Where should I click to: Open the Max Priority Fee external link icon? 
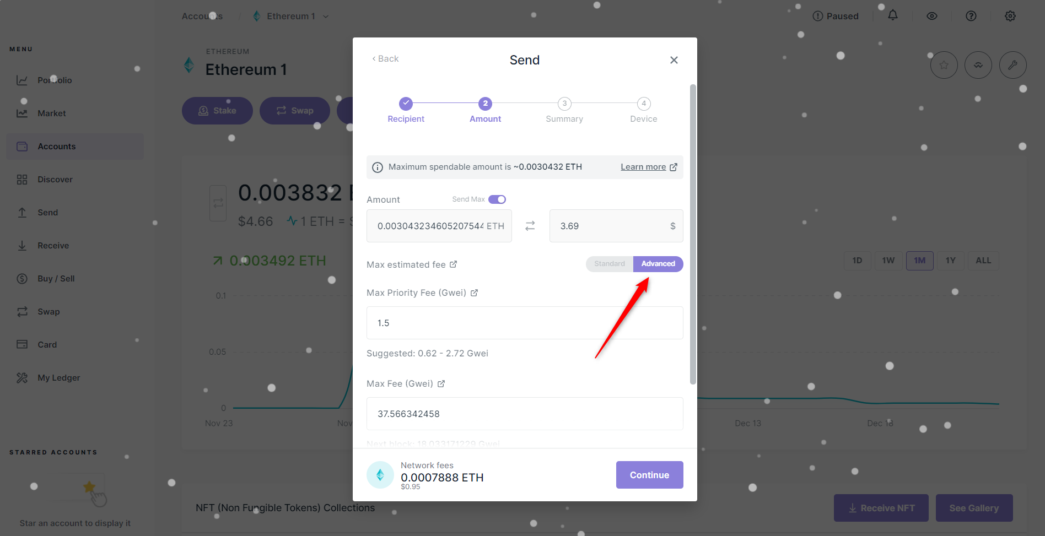pos(475,293)
